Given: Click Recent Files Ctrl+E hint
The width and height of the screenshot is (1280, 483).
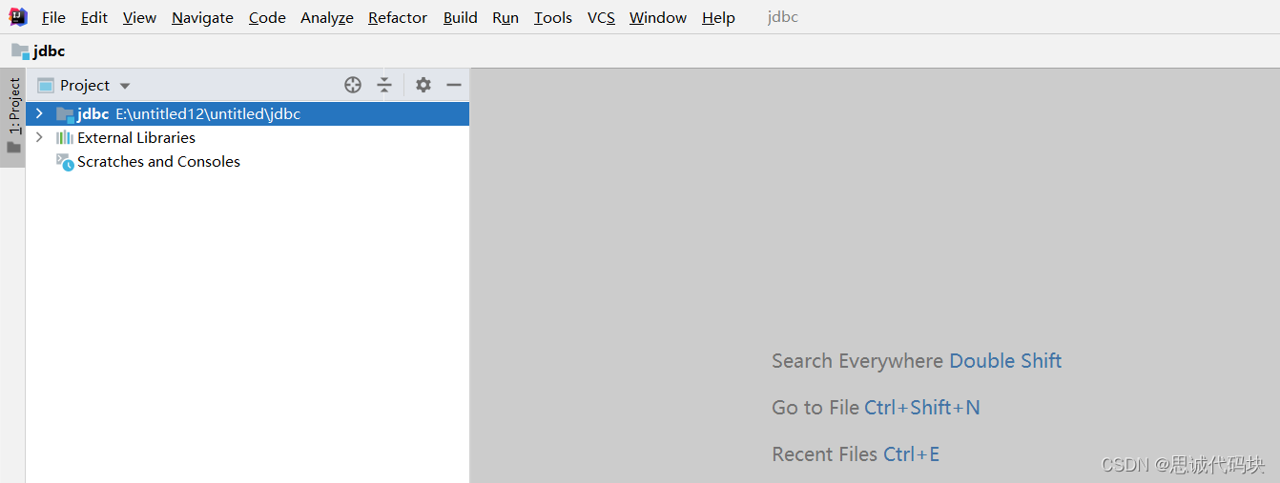Looking at the screenshot, I should pyautogui.click(x=856, y=453).
